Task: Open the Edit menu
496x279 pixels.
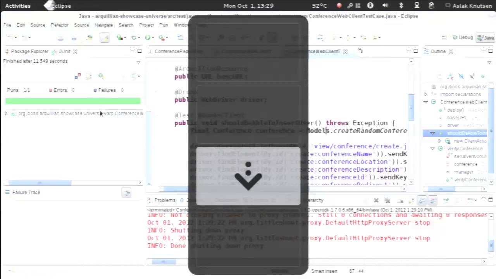Action: 21,25
